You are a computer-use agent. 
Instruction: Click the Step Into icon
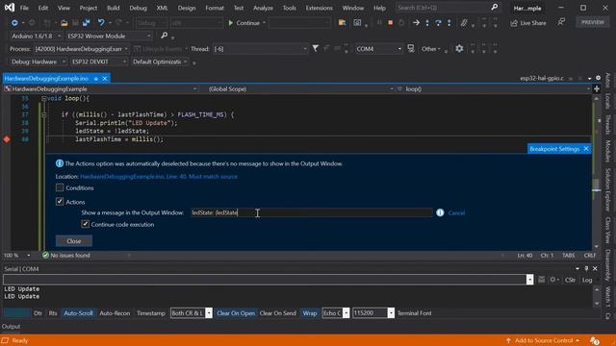427,23
